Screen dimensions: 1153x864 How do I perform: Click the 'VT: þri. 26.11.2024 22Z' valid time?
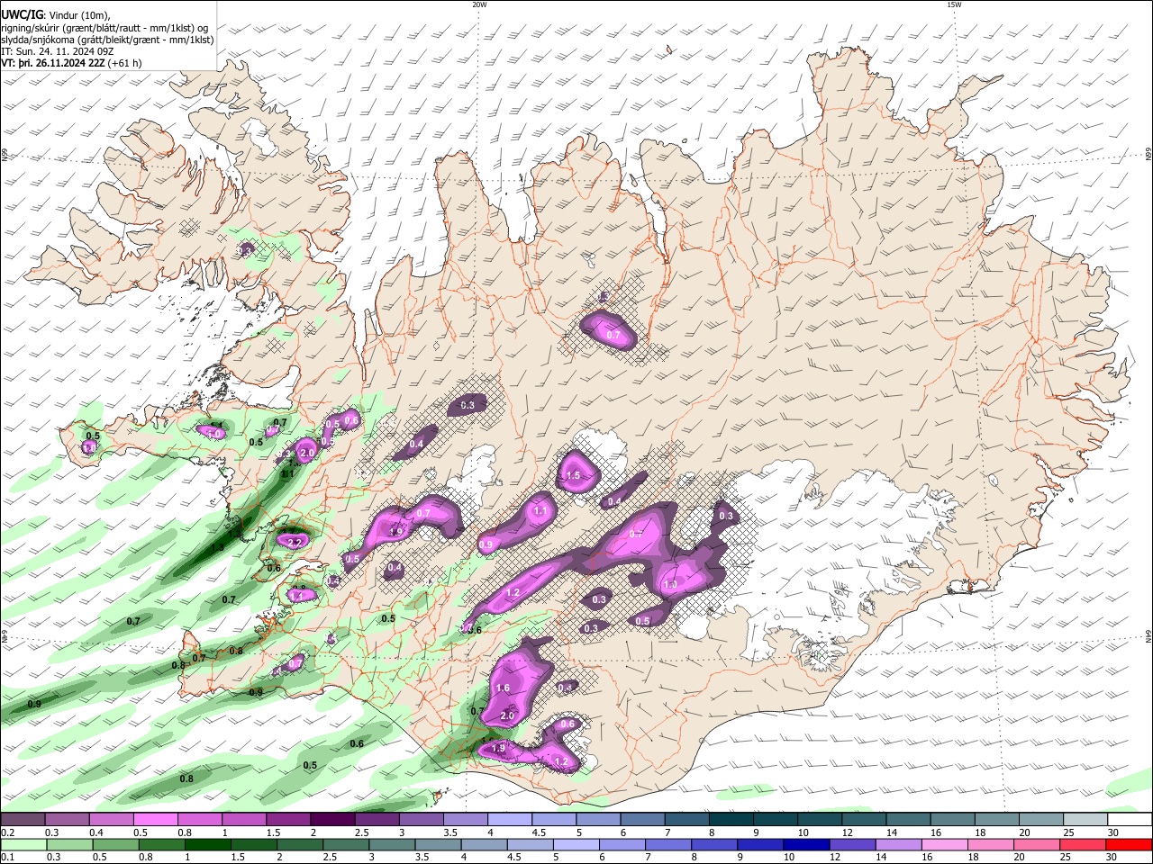pyautogui.click(x=52, y=63)
